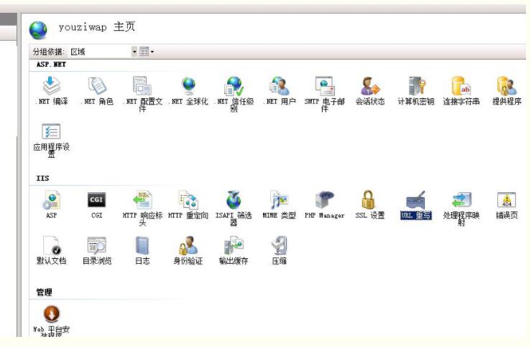Open the SMTP 电子邮件 feature

325,94
